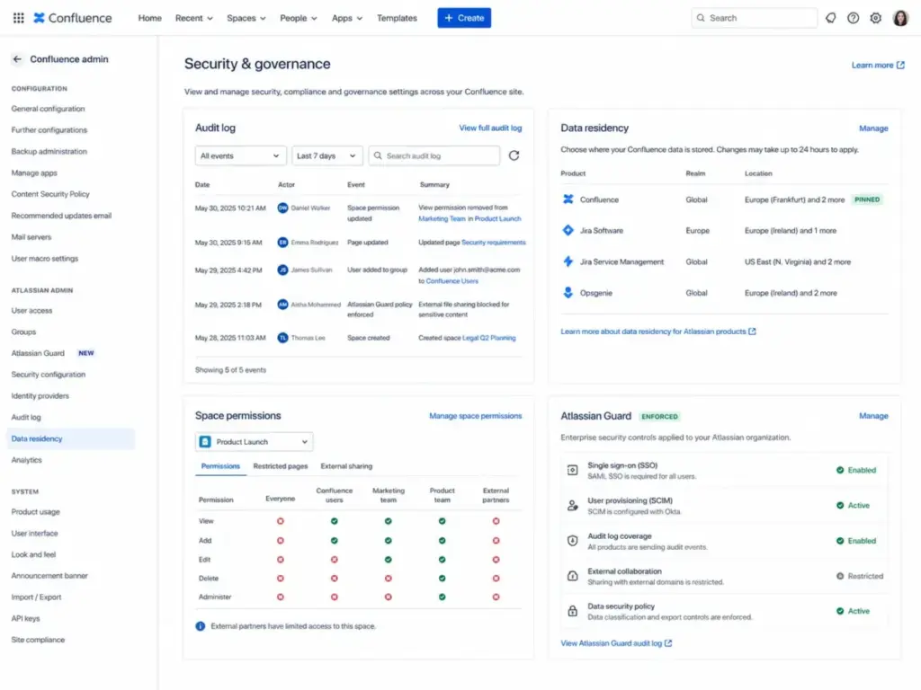Expand the Spaces menu
The image size is (921, 690).
[x=246, y=18]
